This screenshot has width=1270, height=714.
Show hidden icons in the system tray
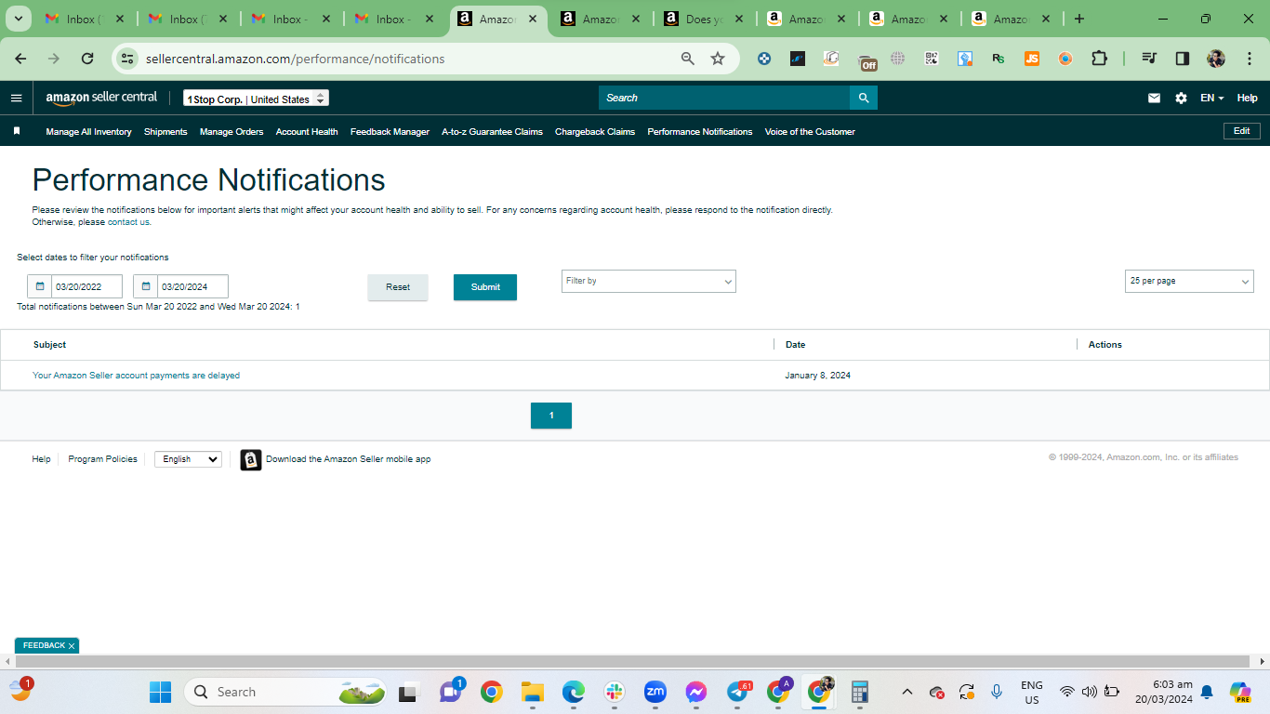[908, 692]
